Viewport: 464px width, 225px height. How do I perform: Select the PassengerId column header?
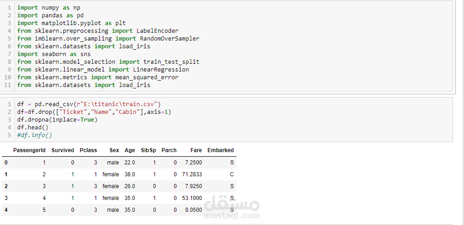(x=29, y=150)
